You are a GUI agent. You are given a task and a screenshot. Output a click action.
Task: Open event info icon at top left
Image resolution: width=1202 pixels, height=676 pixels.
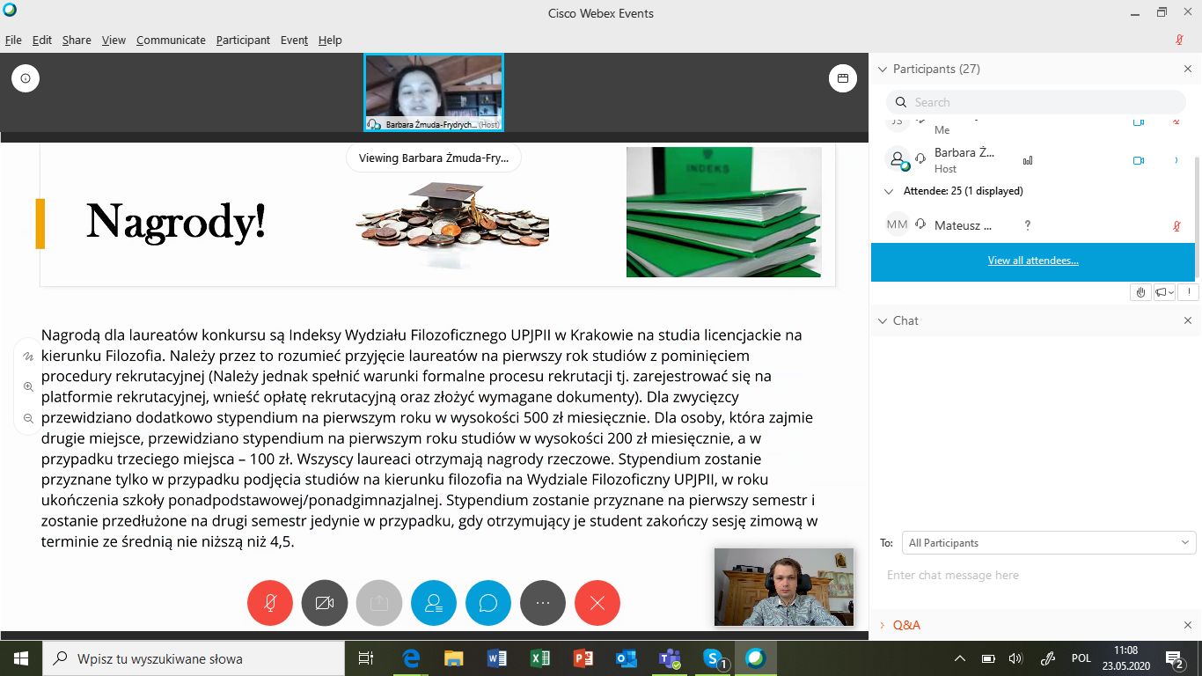pyautogui.click(x=26, y=78)
